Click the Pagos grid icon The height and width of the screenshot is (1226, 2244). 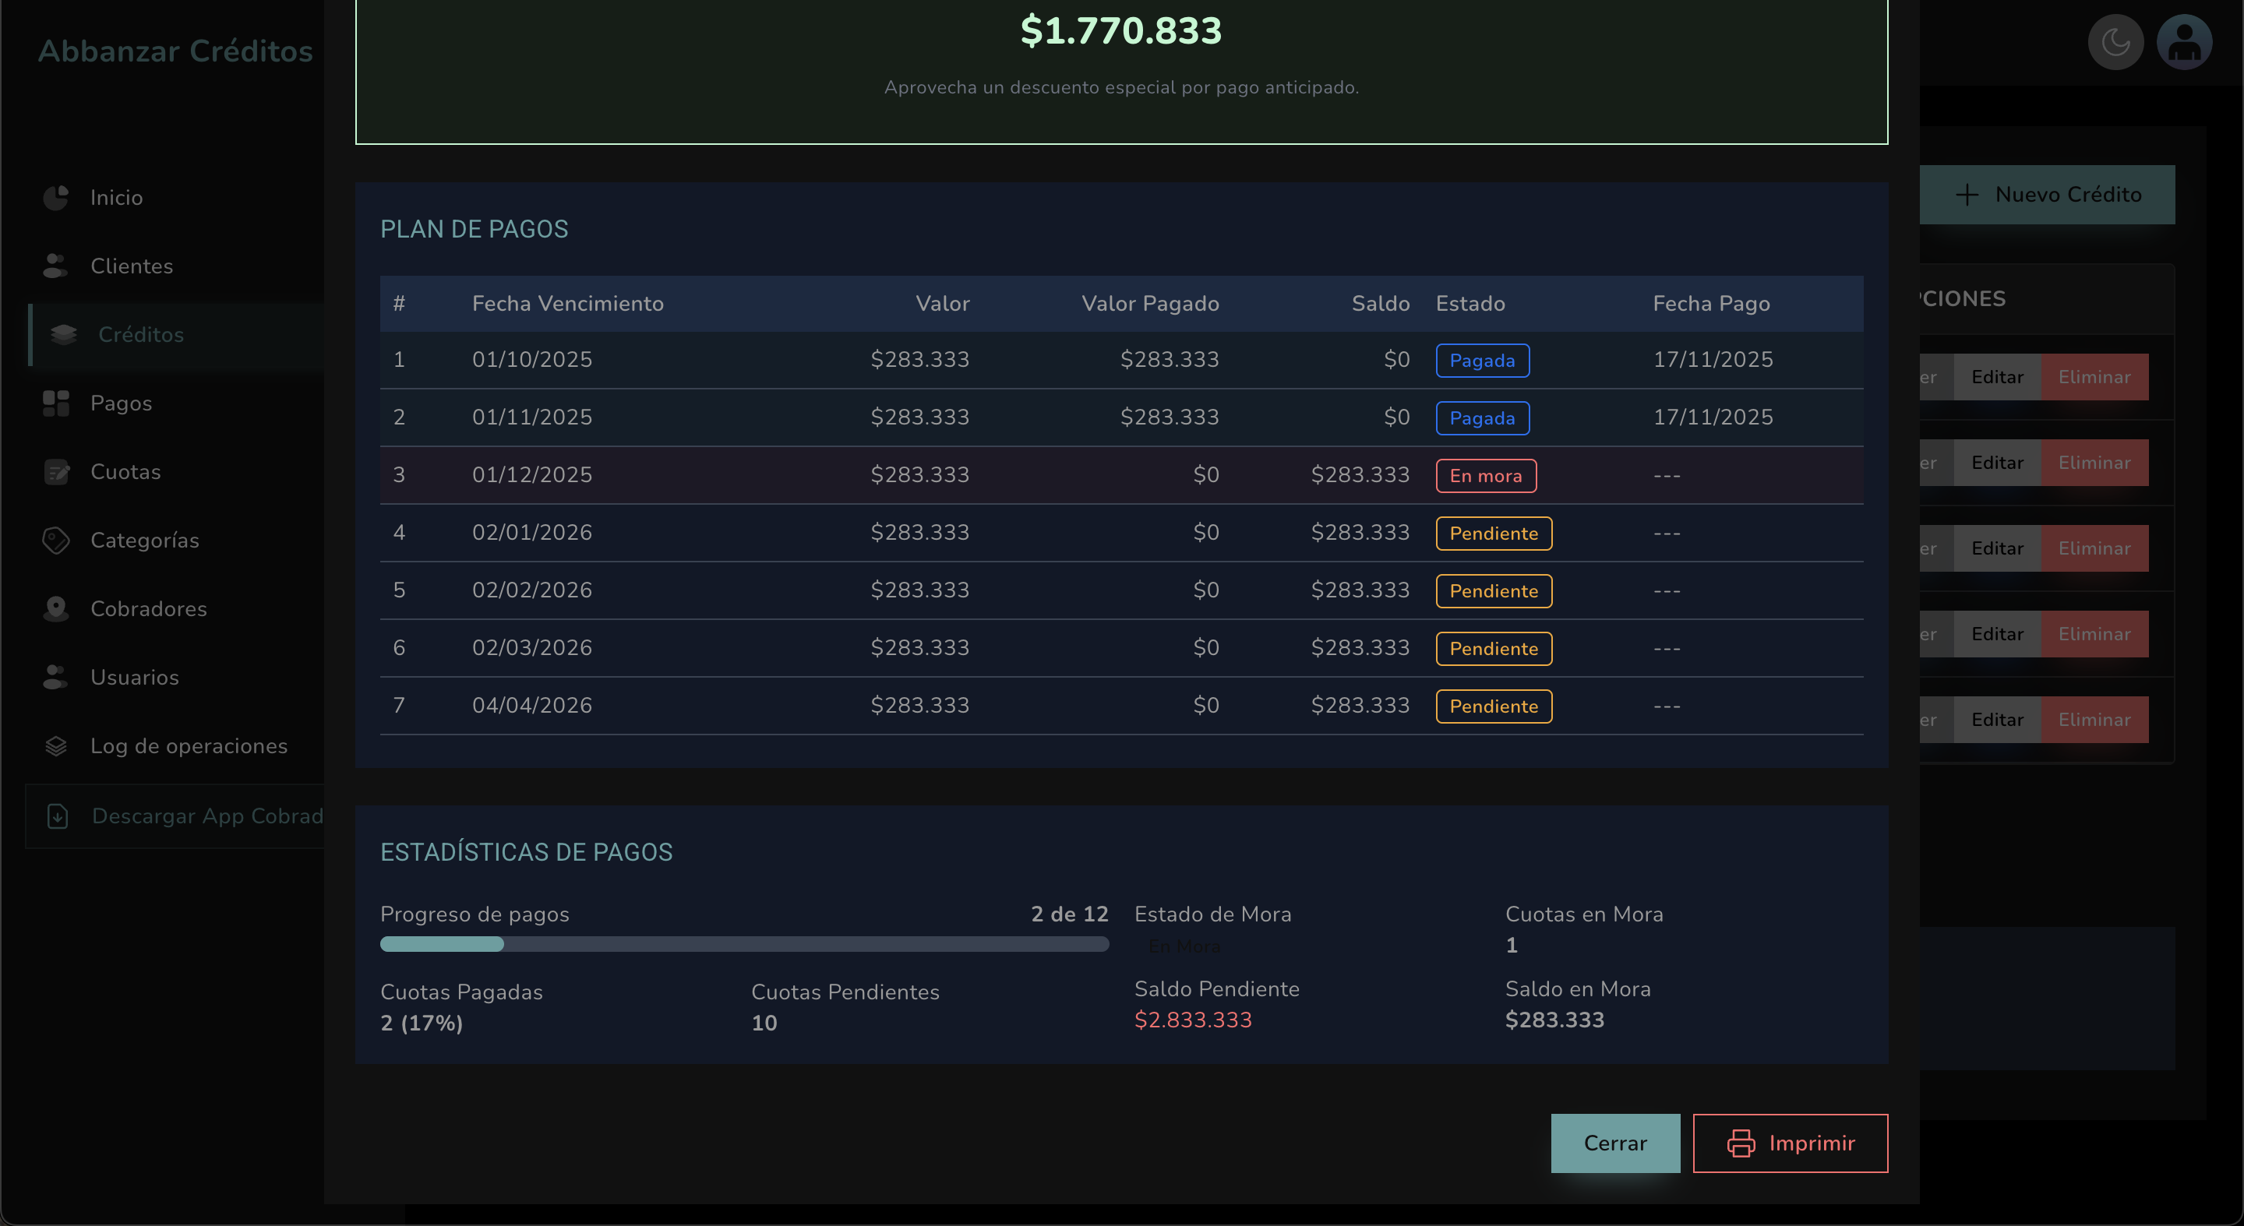coord(56,403)
